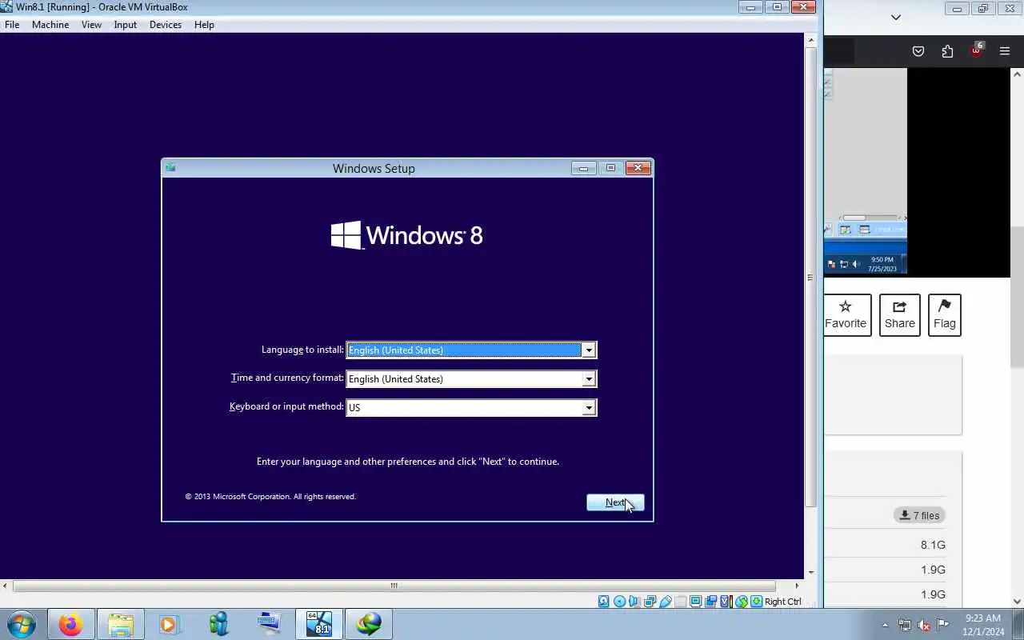Expand the 'Language to install' dropdown
Viewport: 1024px width, 640px height.
589,350
